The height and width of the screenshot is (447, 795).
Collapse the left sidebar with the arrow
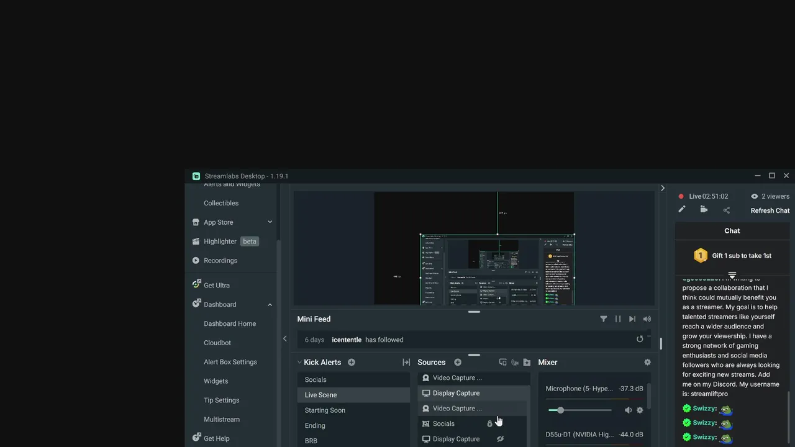pos(285,338)
